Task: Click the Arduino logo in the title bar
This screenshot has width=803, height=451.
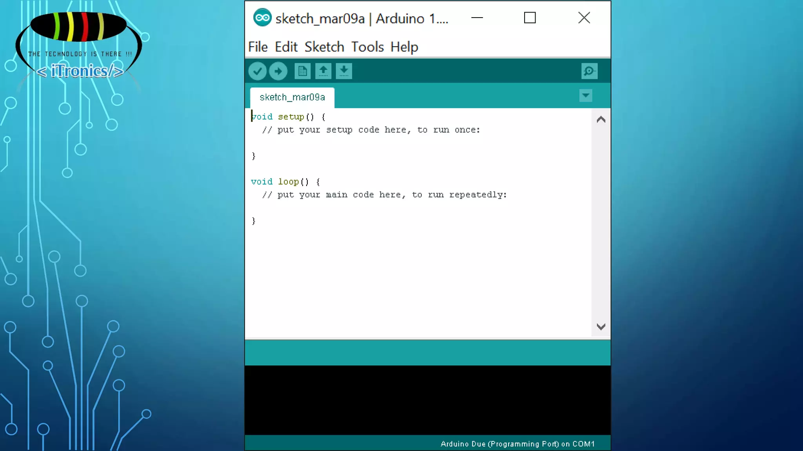Action: [x=262, y=18]
